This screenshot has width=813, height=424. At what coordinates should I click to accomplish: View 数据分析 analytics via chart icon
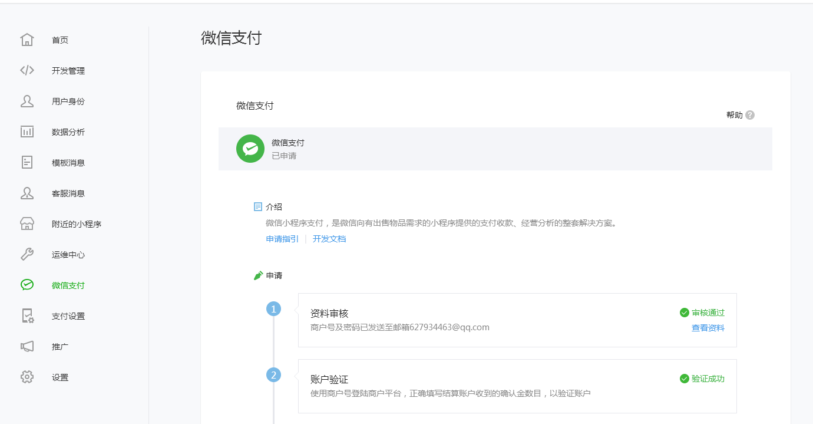click(27, 132)
